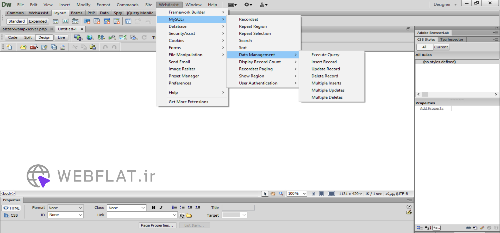500x233 pixels.
Task: Switch to the Tag Inspector tab
Action: coord(452,40)
